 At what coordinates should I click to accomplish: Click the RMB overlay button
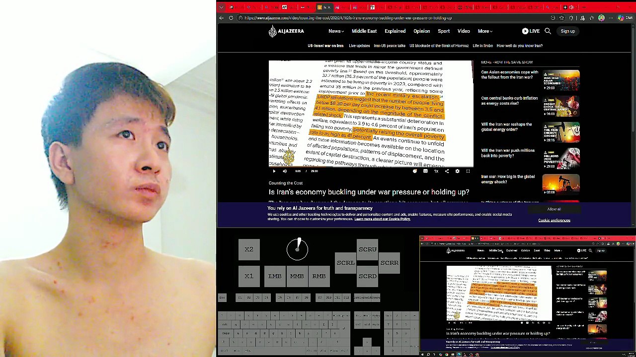tap(319, 276)
